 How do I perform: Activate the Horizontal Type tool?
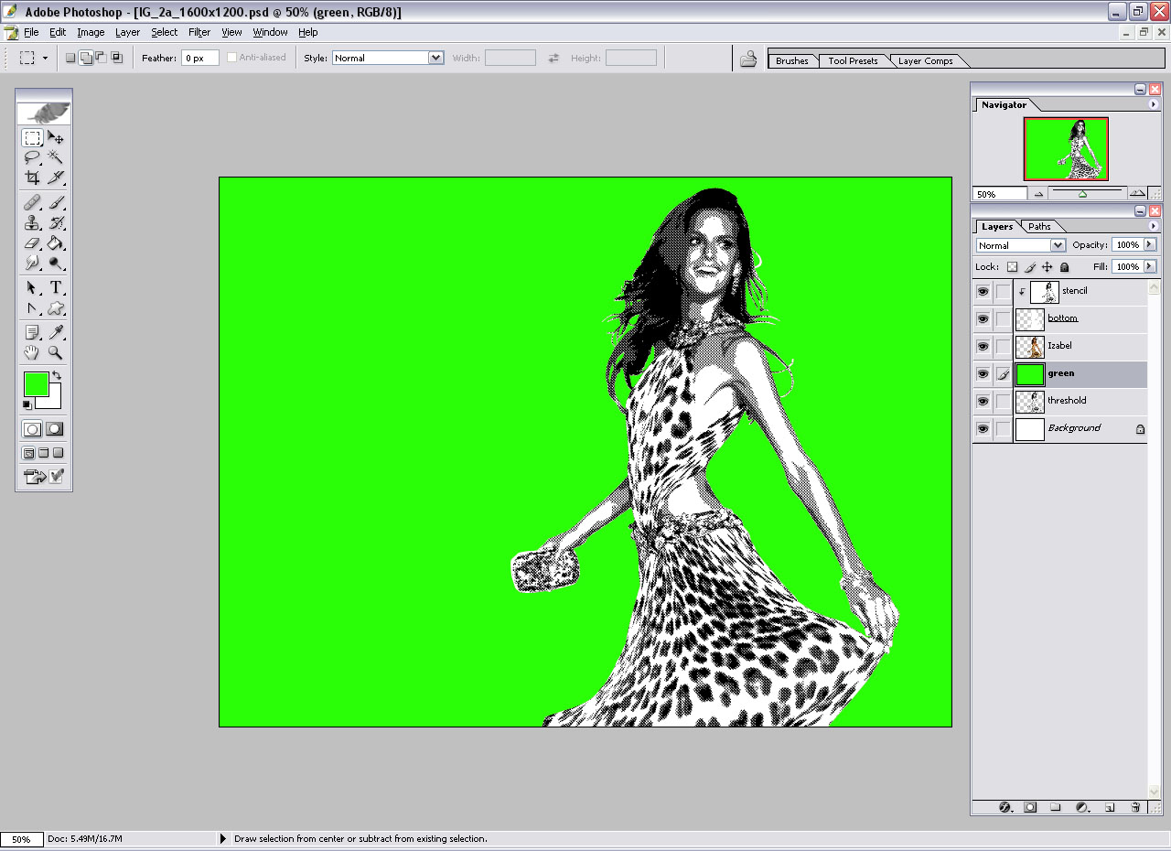point(56,287)
